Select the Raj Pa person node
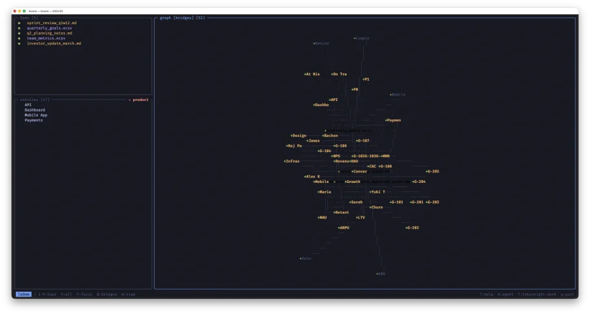Image resolution: width=590 pixels, height=314 pixels. pyautogui.click(x=294, y=146)
